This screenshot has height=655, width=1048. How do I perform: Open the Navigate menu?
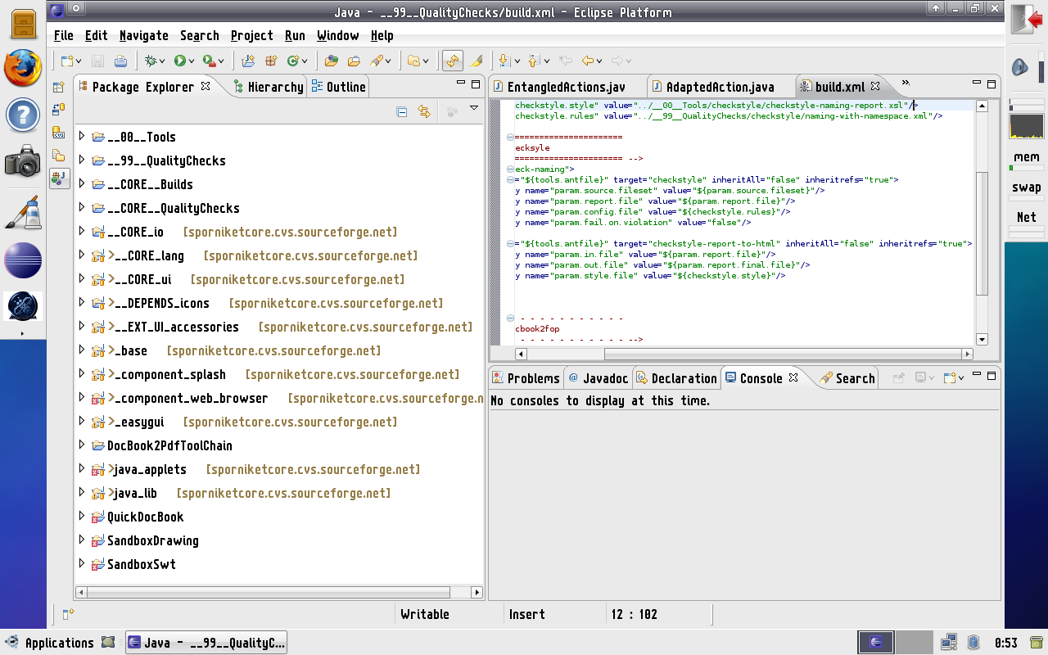coord(143,36)
